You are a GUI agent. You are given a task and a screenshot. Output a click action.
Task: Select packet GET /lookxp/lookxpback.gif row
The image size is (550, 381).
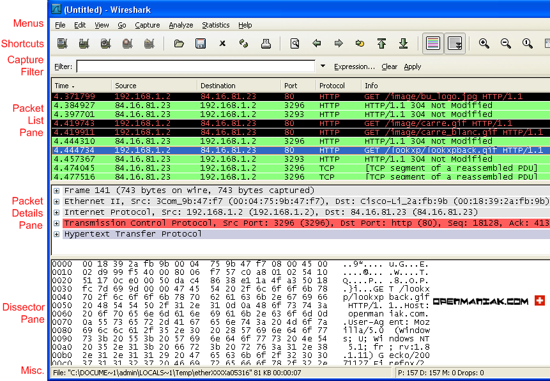[301, 150]
